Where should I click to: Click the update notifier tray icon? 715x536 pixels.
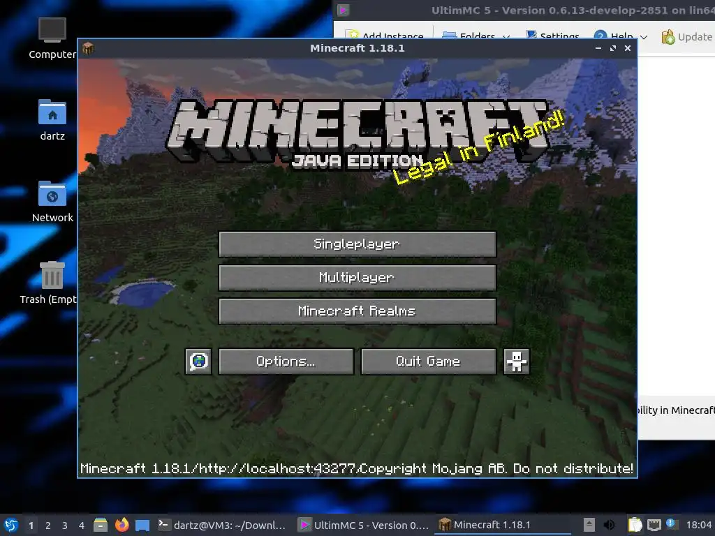pos(671,523)
